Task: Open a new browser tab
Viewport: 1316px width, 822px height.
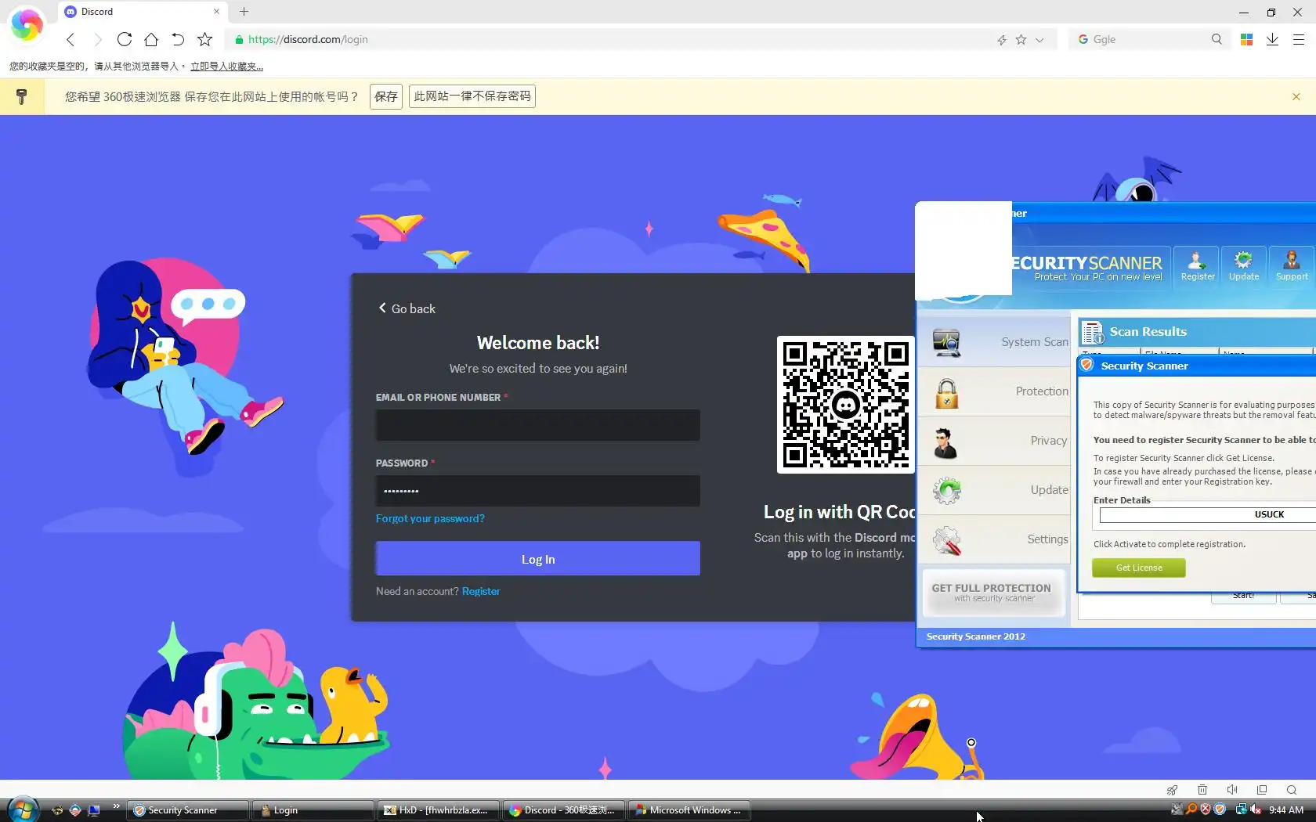Action: pos(244,12)
